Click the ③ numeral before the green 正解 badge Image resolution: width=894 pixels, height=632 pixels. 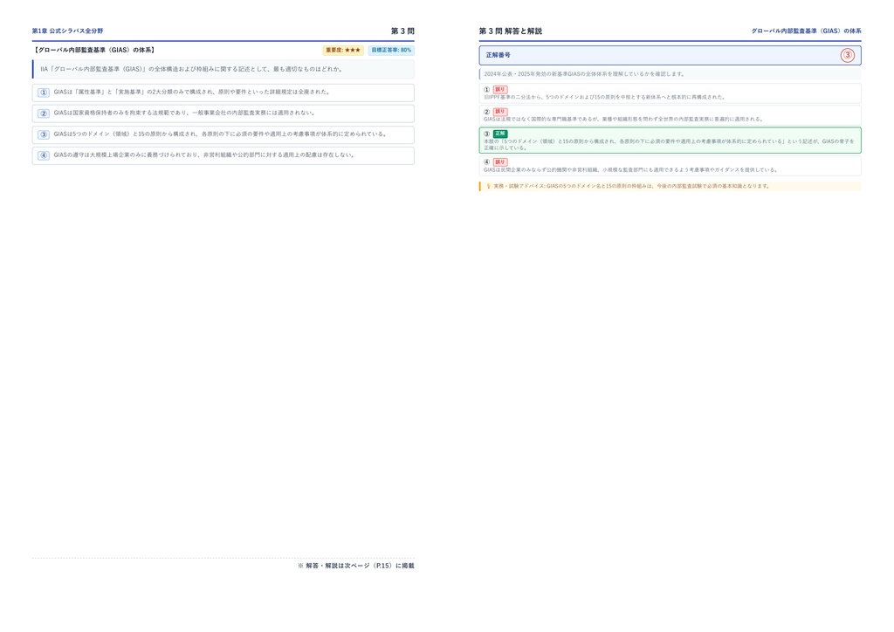tap(487, 134)
